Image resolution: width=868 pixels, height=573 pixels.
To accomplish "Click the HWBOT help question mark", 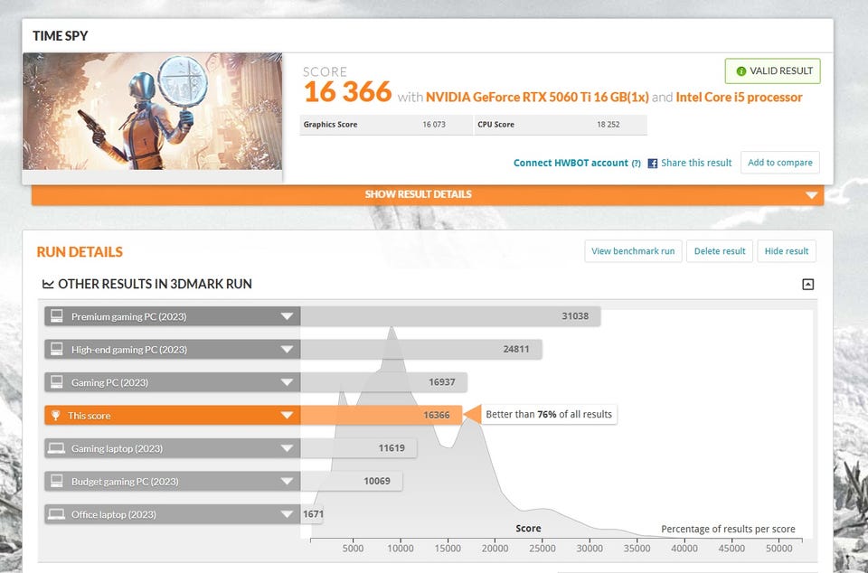I will 636,164.
